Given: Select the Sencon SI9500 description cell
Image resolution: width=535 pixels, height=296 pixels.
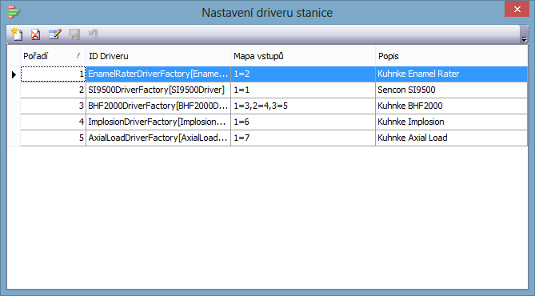Looking at the screenshot, I should pos(451,90).
